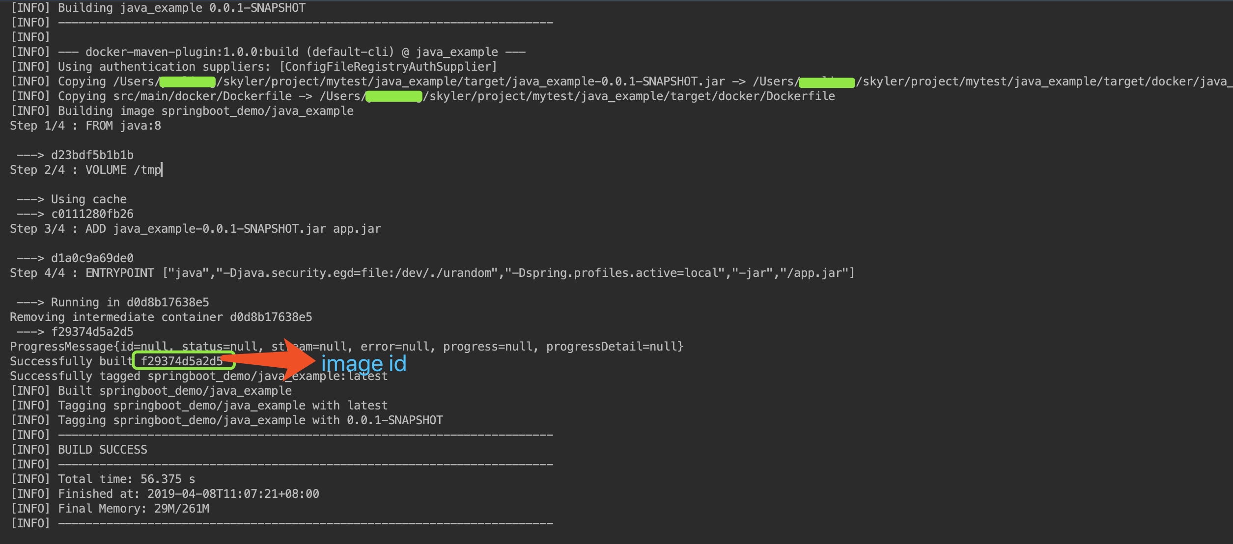1233x544 pixels.
Task: Click the 'Final Memory: 29M/261M' line
Action: click(x=110, y=509)
